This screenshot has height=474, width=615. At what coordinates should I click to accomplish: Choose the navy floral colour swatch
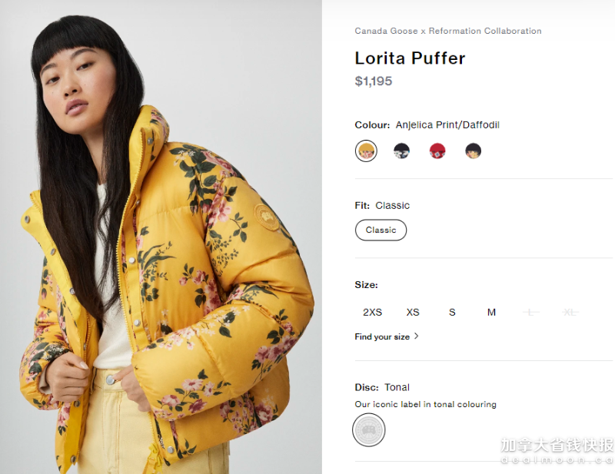click(401, 151)
